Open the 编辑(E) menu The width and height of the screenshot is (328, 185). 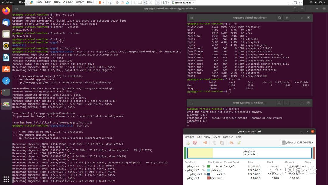[x=48, y=2]
